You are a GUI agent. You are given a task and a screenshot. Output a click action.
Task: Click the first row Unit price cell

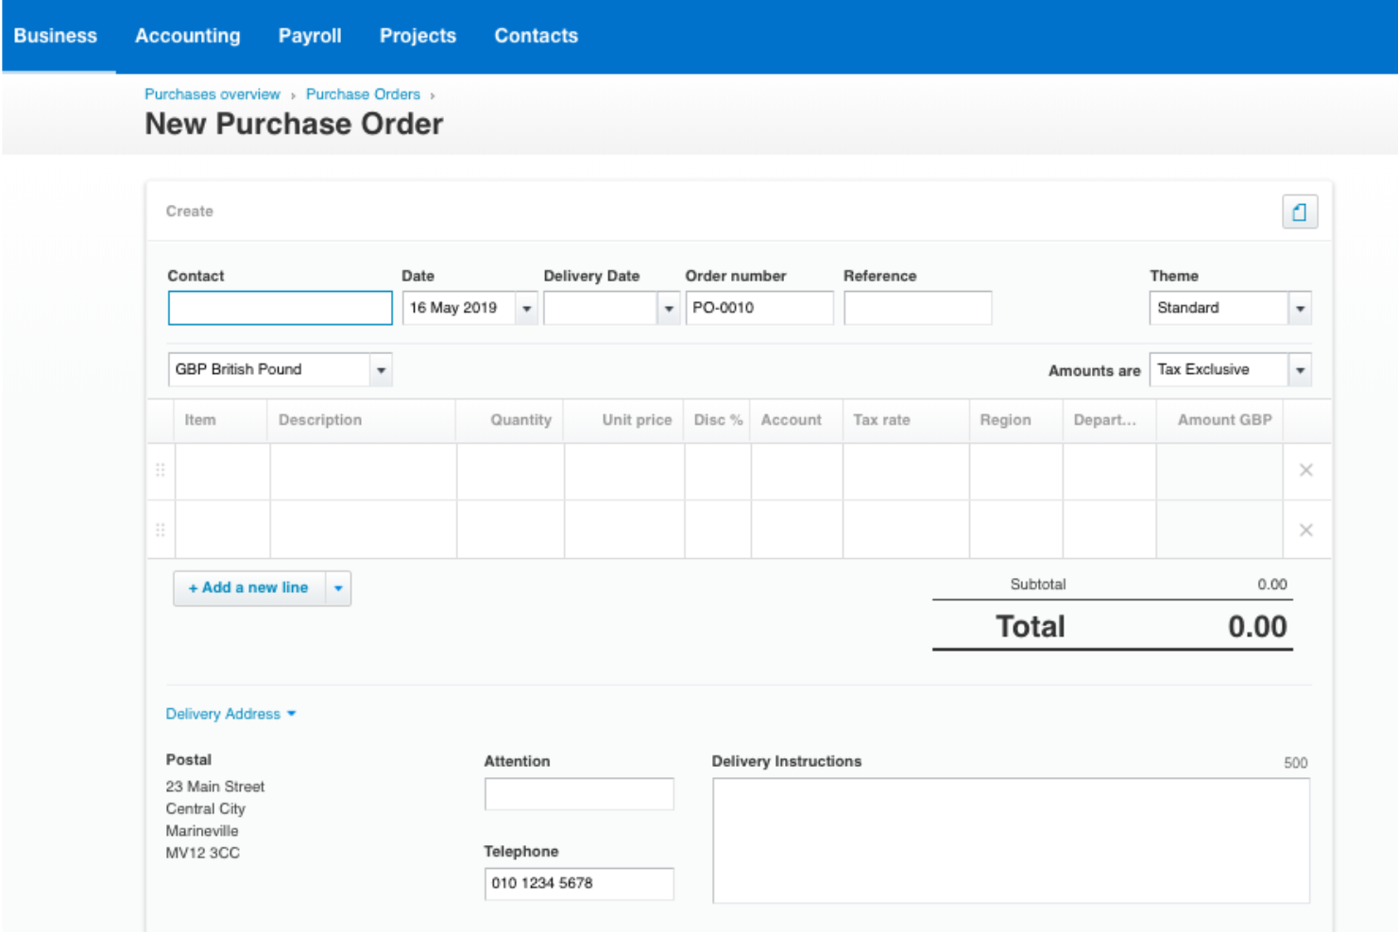pos(624,471)
